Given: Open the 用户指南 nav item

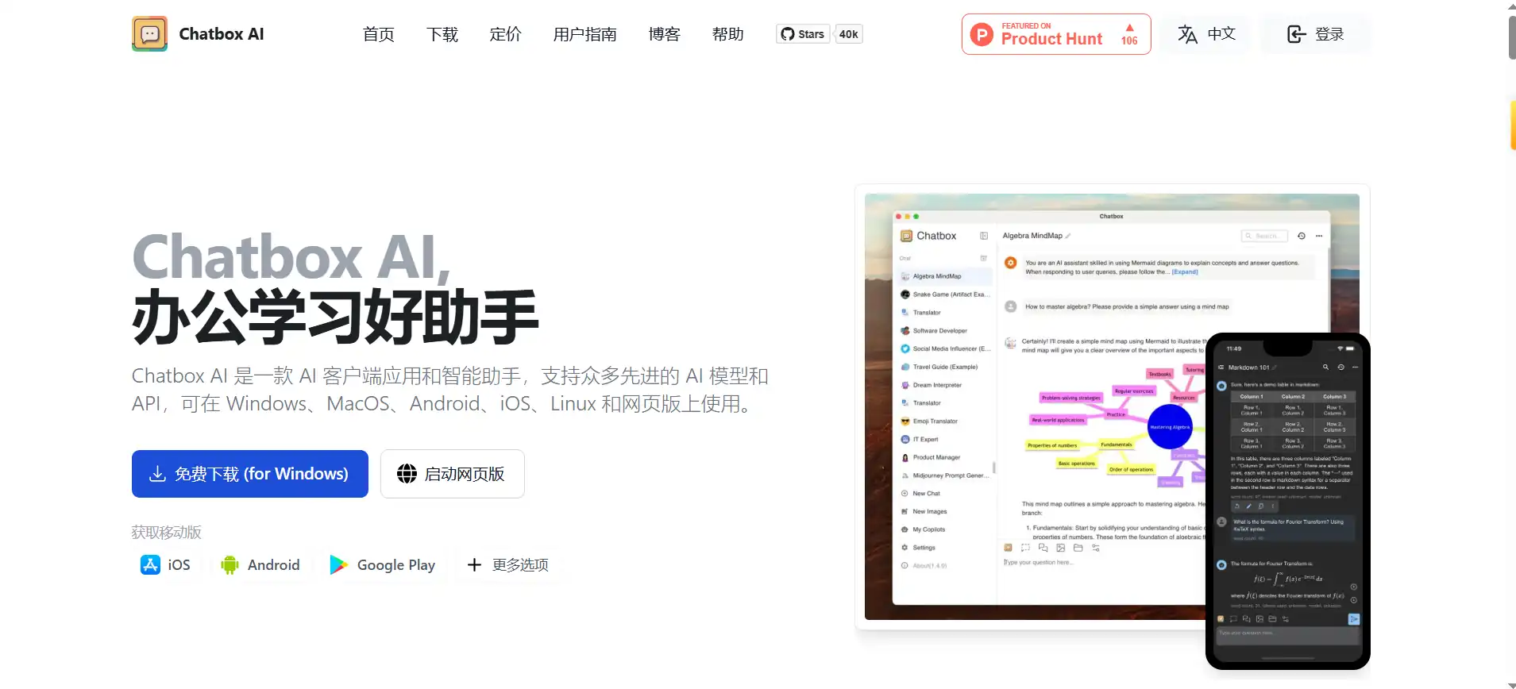Looking at the screenshot, I should click(x=585, y=34).
